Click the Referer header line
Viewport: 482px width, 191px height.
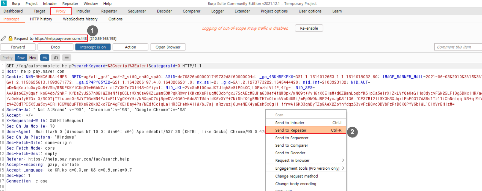pyautogui.click(x=68, y=159)
